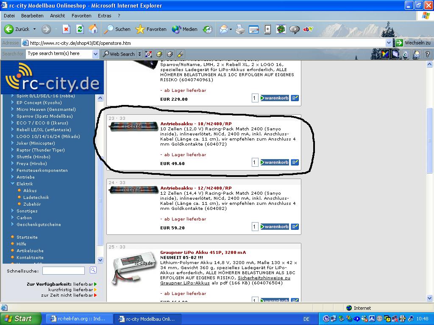Launch ICQ with the green flower icon

pyautogui.click(x=281, y=29)
